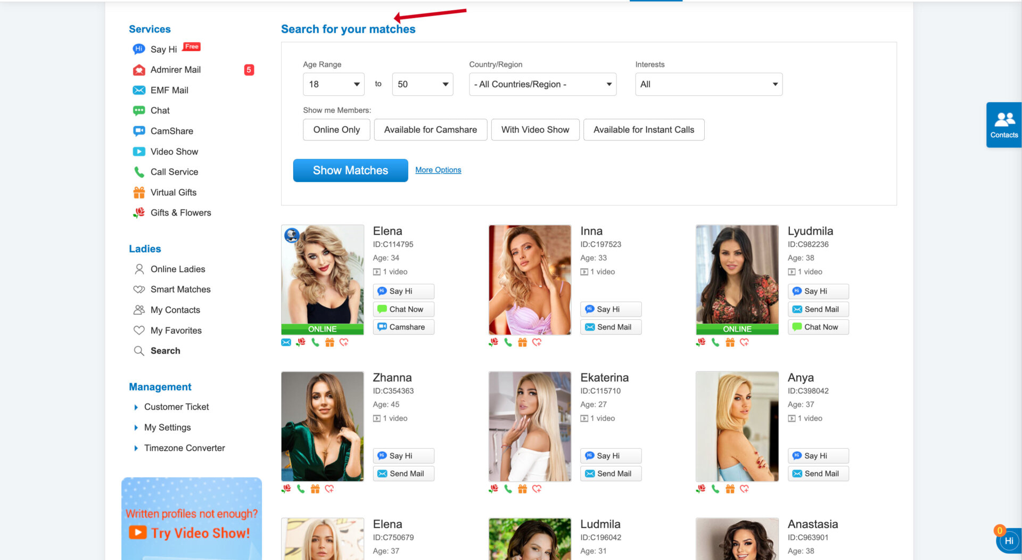The width and height of the screenshot is (1022, 560).
Task: Enable the With Video Show filter
Action: [x=535, y=129]
